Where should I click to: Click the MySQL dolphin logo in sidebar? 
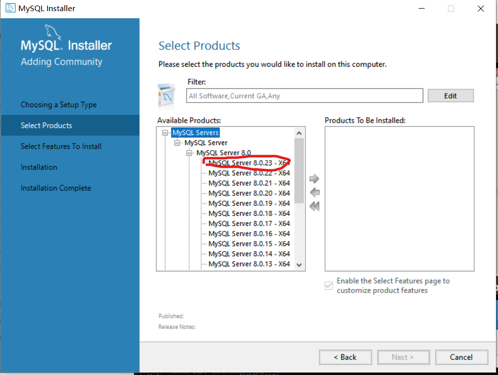click(53, 32)
